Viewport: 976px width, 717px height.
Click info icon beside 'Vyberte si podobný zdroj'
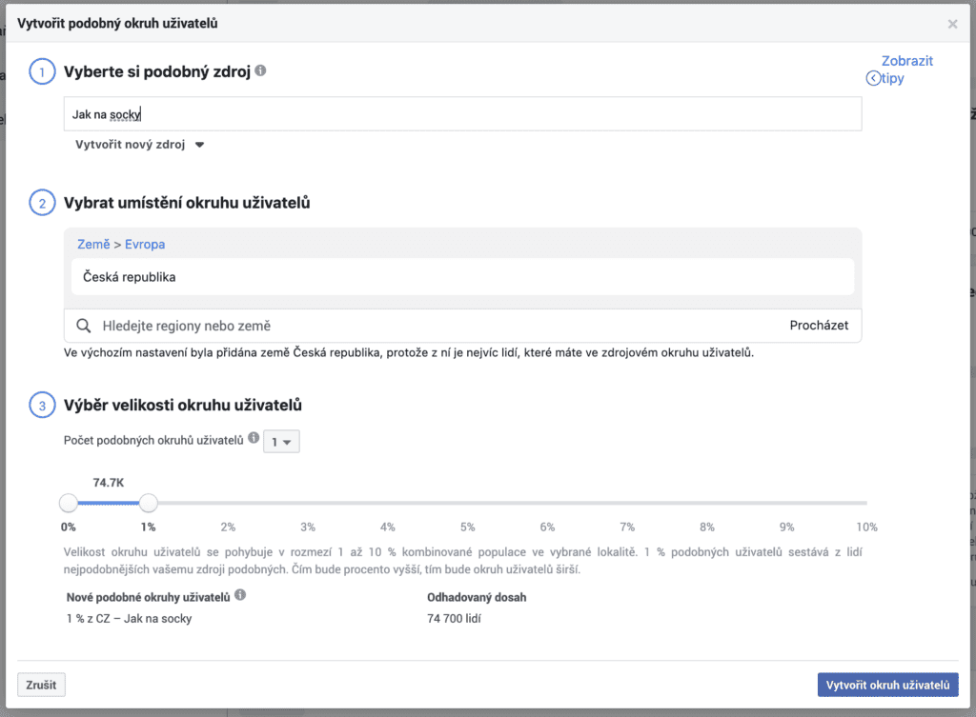pyautogui.click(x=261, y=70)
